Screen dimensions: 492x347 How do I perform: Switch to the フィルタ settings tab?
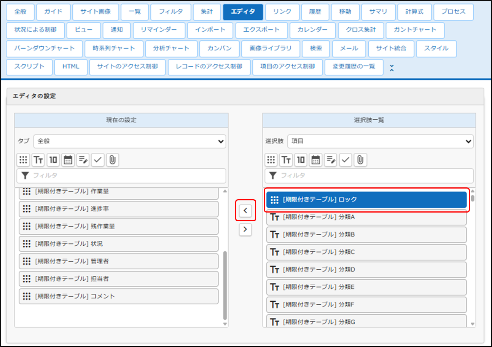(170, 12)
